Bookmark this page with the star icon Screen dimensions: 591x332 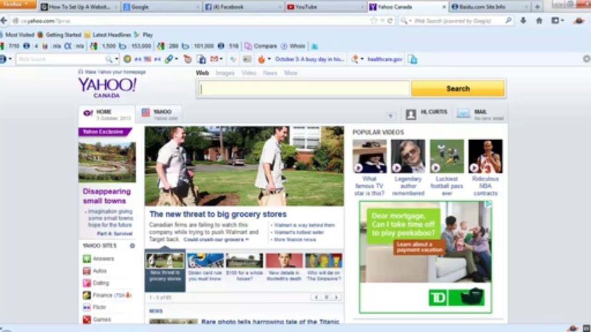(373, 21)
